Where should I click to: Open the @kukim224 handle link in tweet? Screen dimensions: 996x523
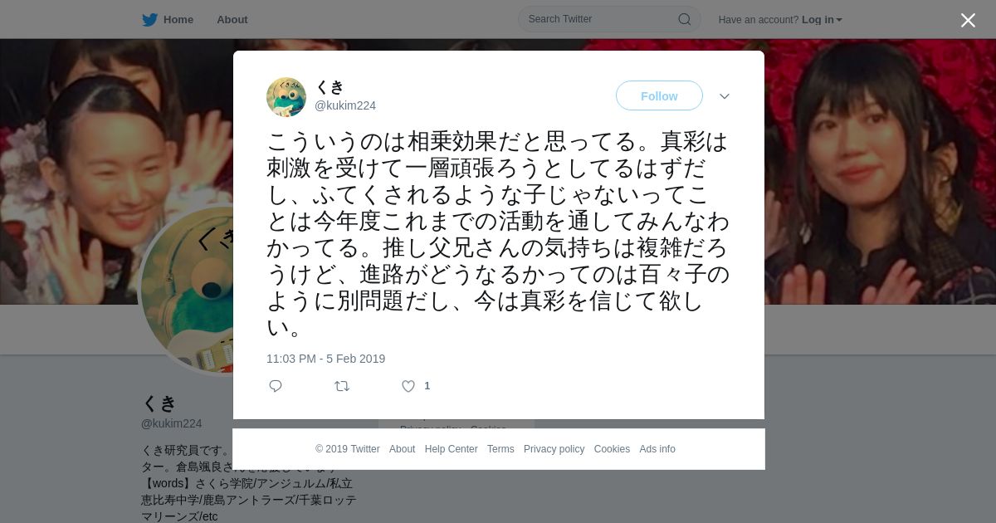tap(345, 105)
